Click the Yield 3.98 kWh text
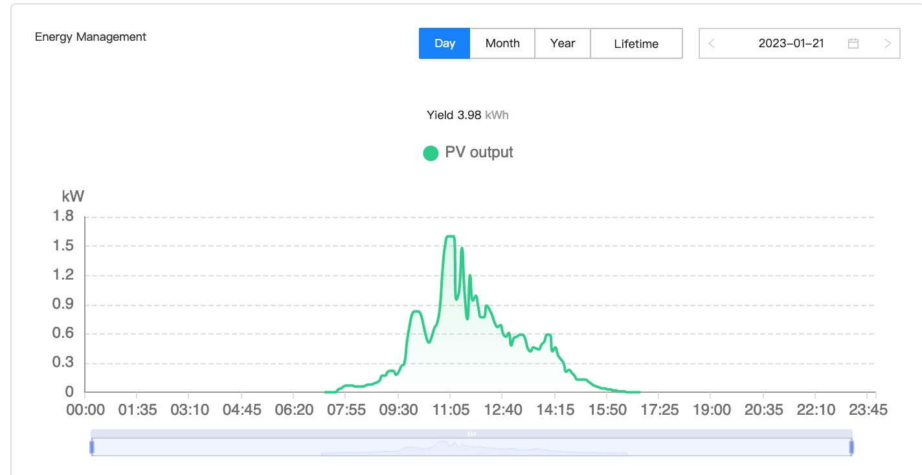 coord(467,115)
